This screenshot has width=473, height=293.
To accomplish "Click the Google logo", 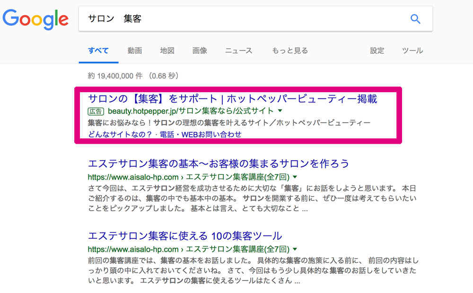I will pyautogui.click(x=35, y=19).
